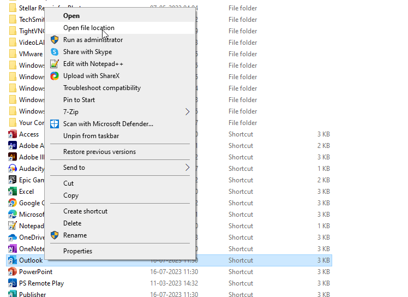Click the PS Remote Play file name
This screenshot has height=297, width=408.
[41, 283]
